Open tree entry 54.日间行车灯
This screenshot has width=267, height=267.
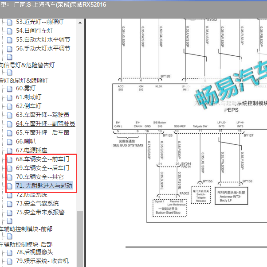[x=34, y=31]
